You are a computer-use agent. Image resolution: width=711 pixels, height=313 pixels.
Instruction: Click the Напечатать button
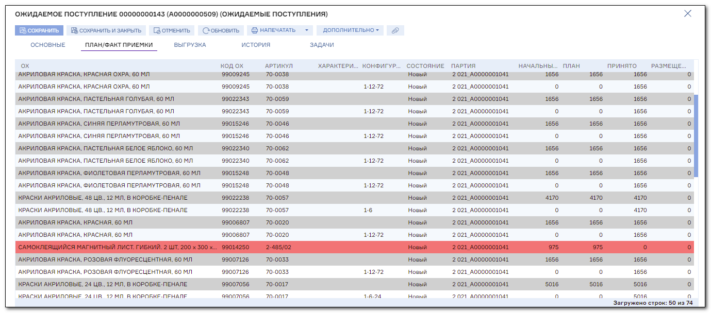[273, 30]
